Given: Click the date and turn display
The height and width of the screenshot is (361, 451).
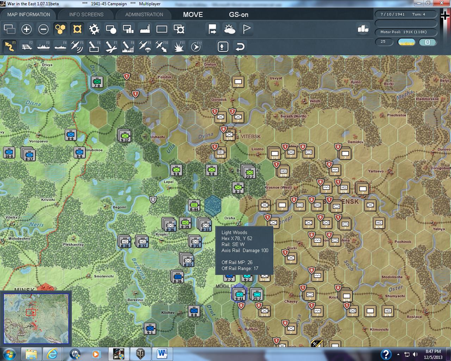Looking at the screenshot, I should point(406,14).
